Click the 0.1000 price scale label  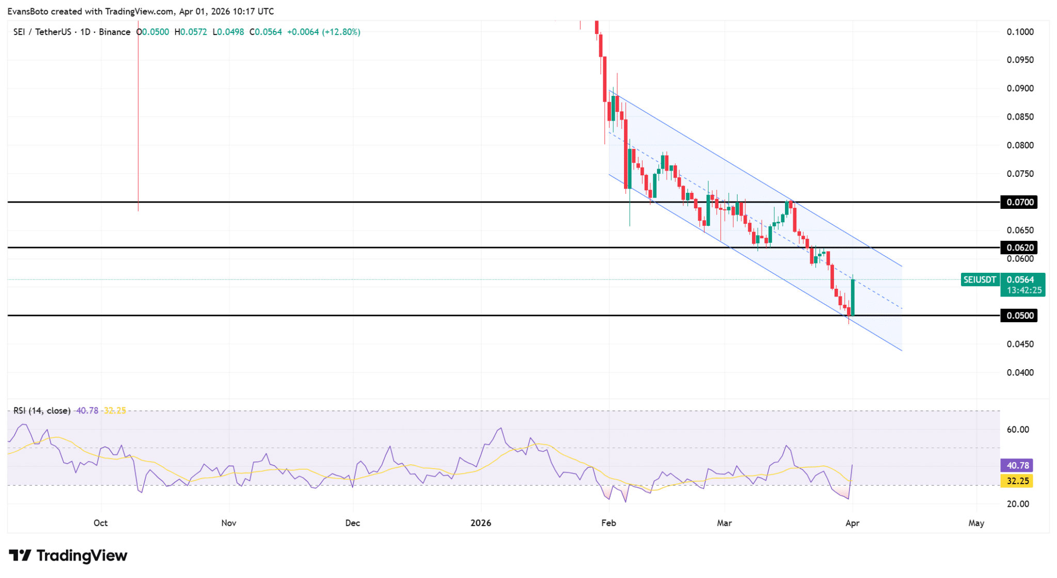tap(1020, 32)
